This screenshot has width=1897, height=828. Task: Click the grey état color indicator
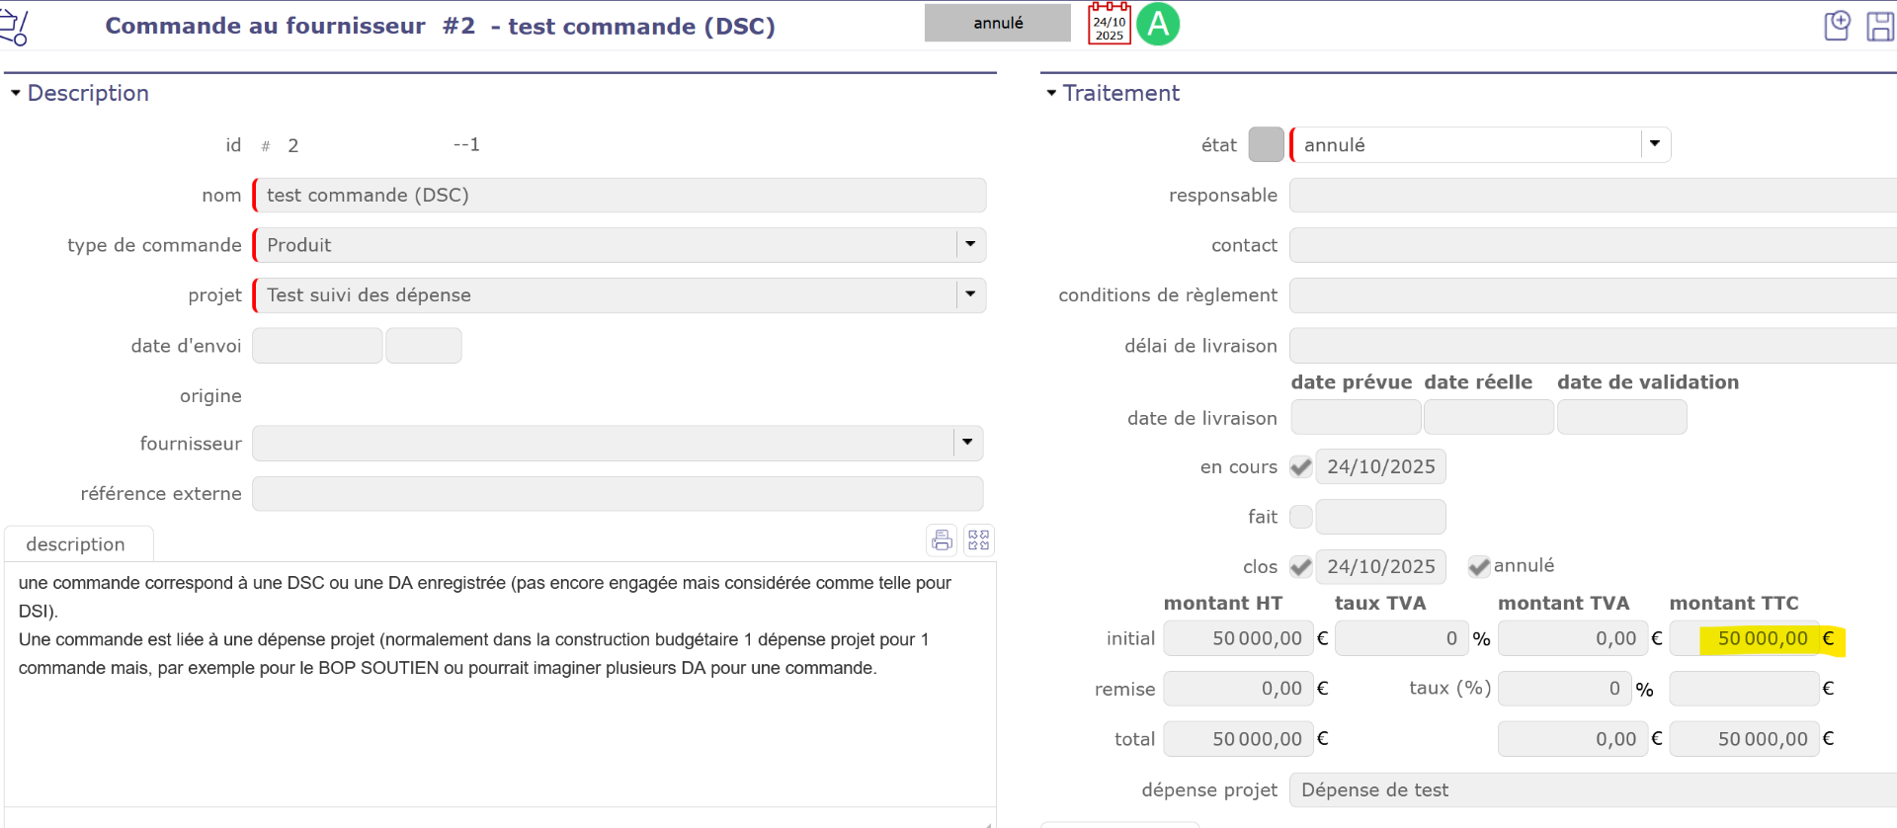[1266, 144]
